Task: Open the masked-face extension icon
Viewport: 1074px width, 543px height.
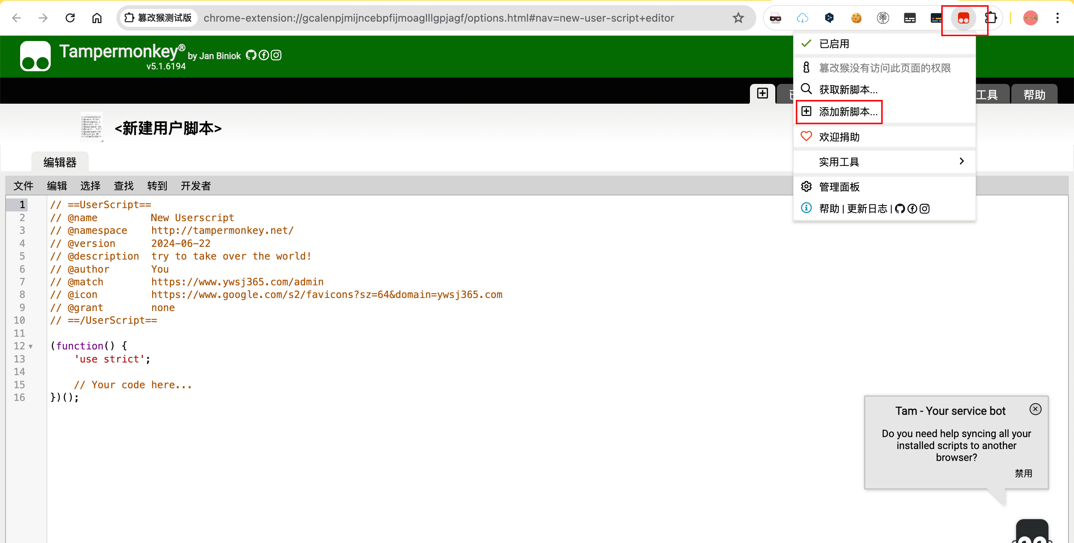Action: coord(776,18)
